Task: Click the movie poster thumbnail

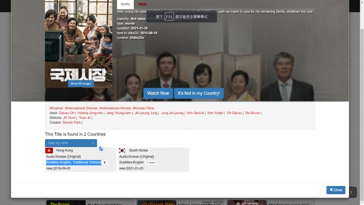Action: point(78,44)
